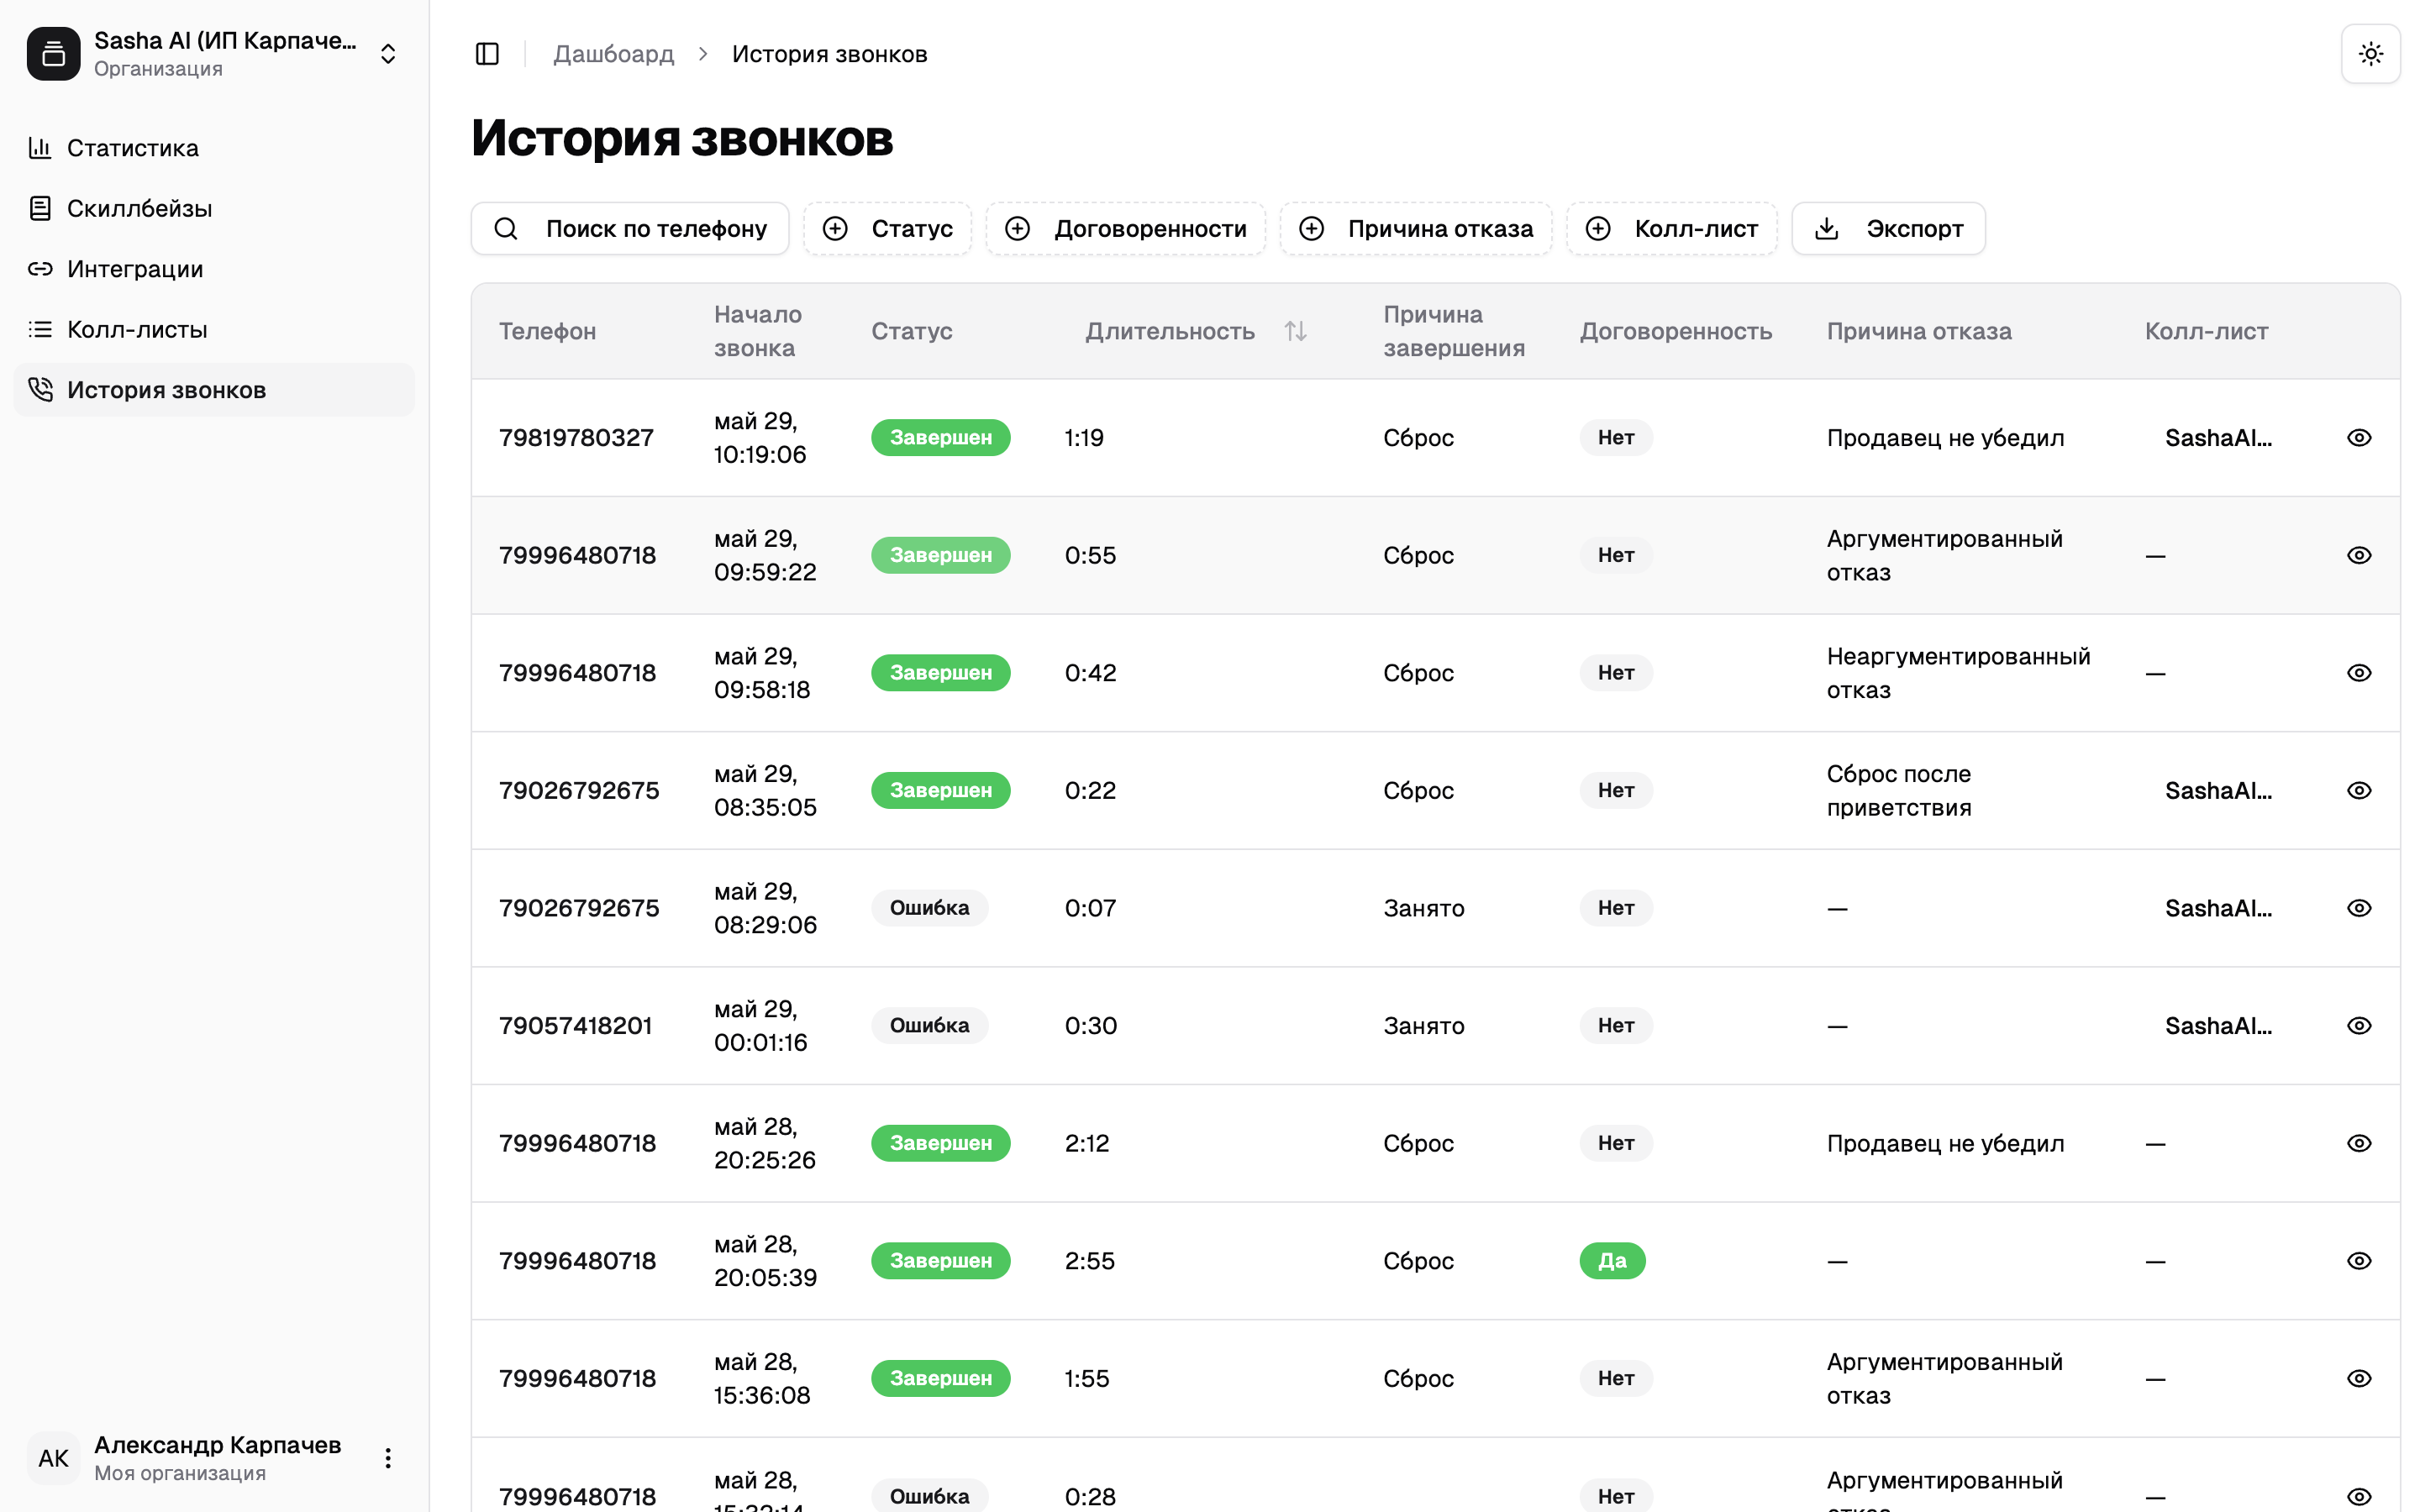Click the organization logo icon
2420x1512 pixels.
click(x=54, y=54)
